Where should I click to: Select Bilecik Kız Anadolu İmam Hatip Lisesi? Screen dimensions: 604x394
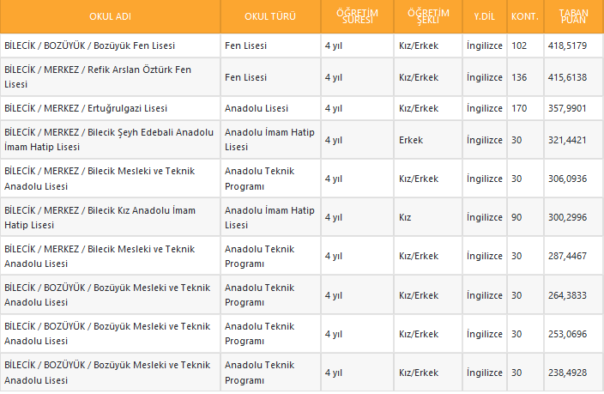100,217
